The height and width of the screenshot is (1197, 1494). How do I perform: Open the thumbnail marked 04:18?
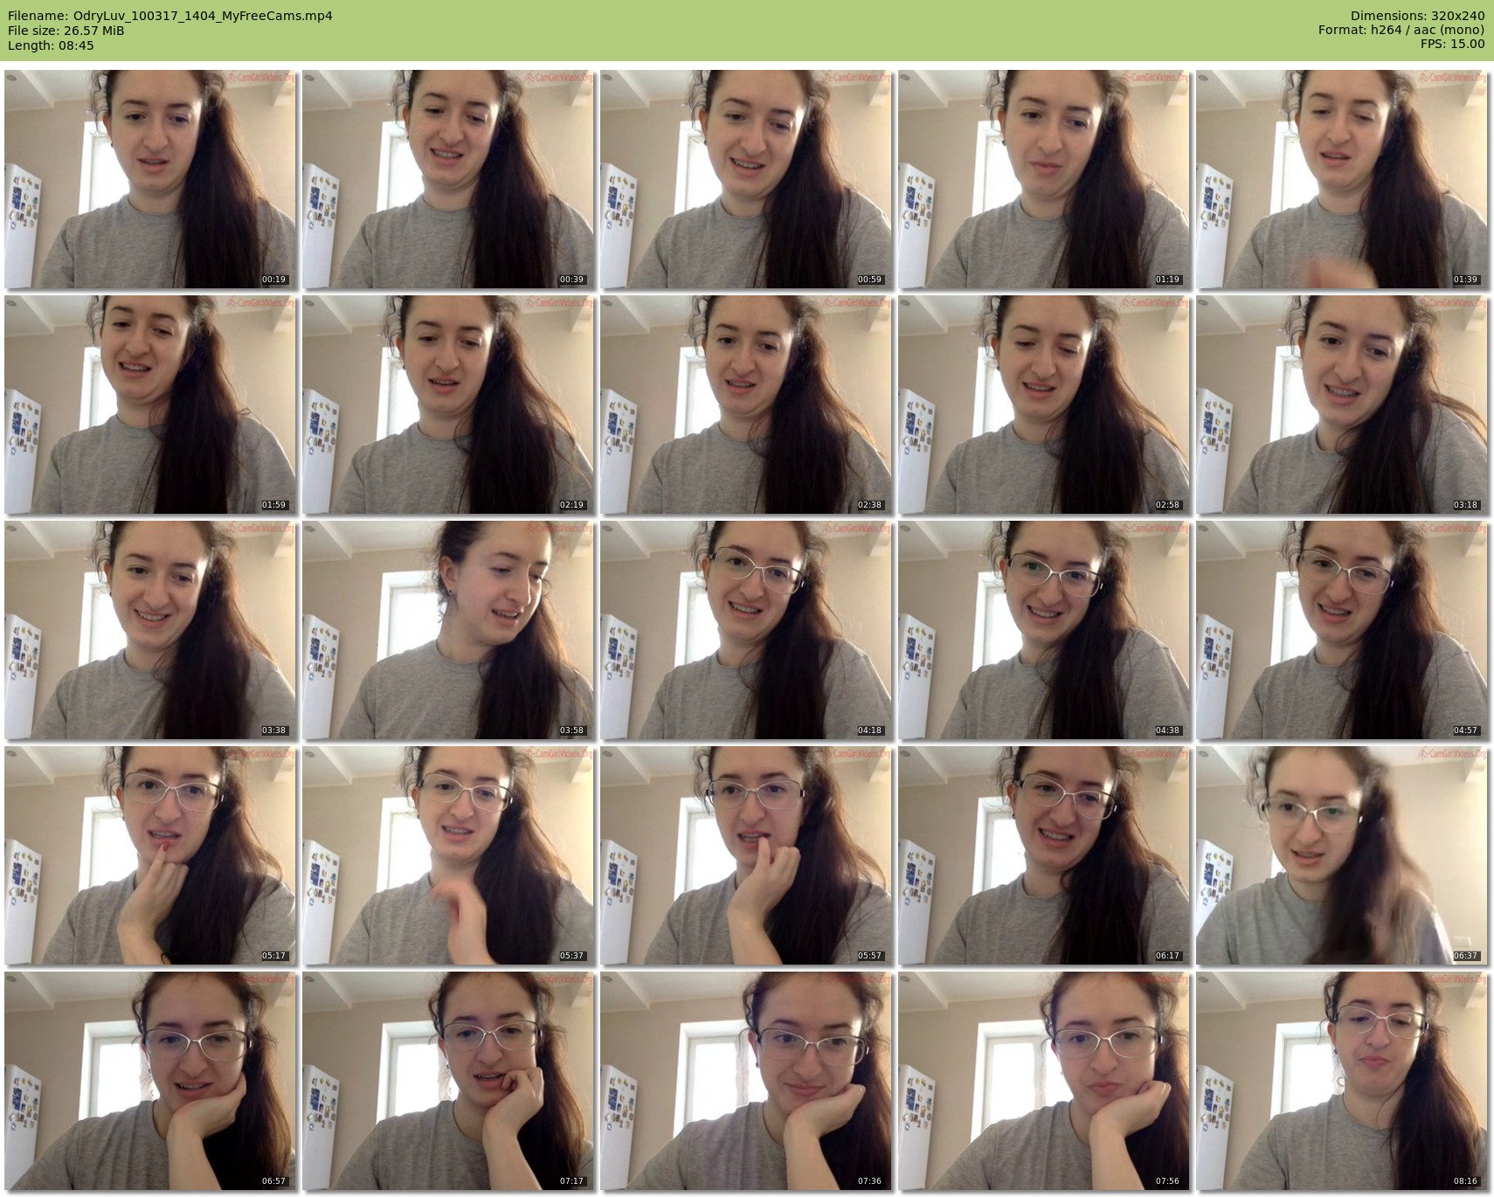pyautogui.click(x=746, y=630)
